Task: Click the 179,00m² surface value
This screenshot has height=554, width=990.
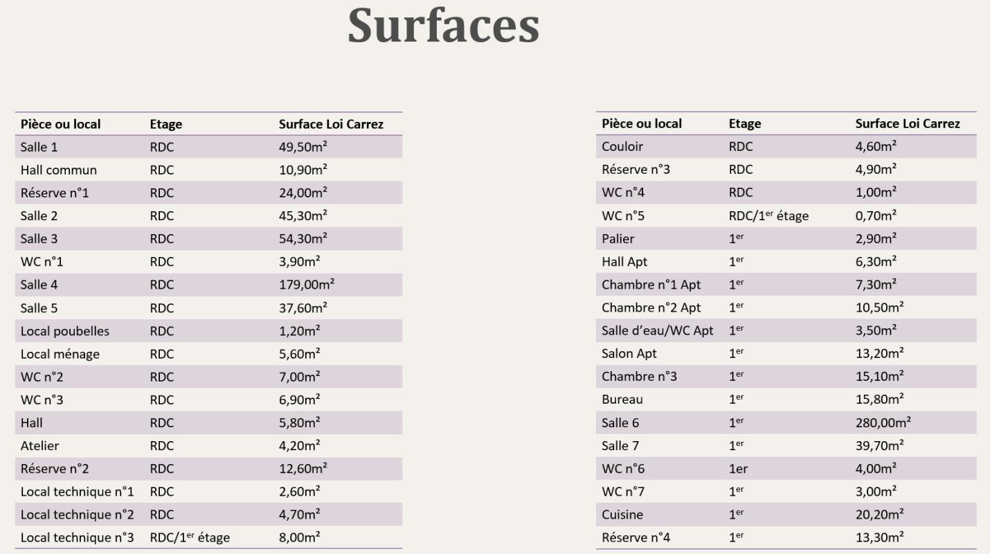Action: point(307,285)
